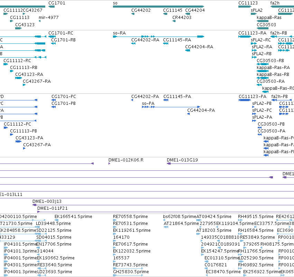Select EST bs62f08.5prime

tap(179, 216)
